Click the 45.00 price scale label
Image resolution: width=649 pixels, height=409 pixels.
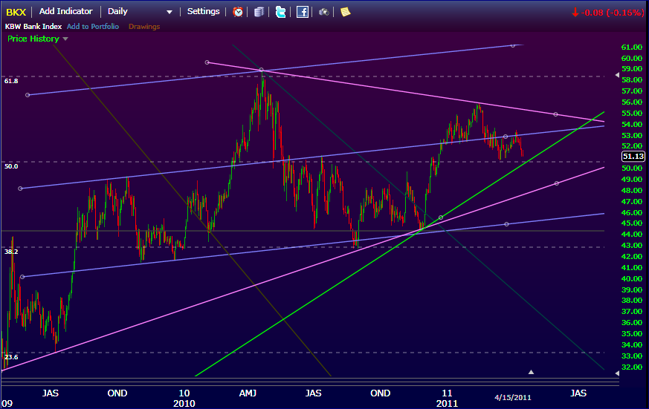632,223
